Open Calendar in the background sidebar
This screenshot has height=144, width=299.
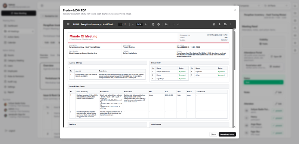tap(12, 42)
